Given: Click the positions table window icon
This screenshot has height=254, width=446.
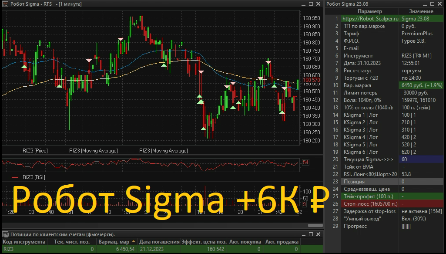Looking at the screenshot, I should (x=5, y=234).
